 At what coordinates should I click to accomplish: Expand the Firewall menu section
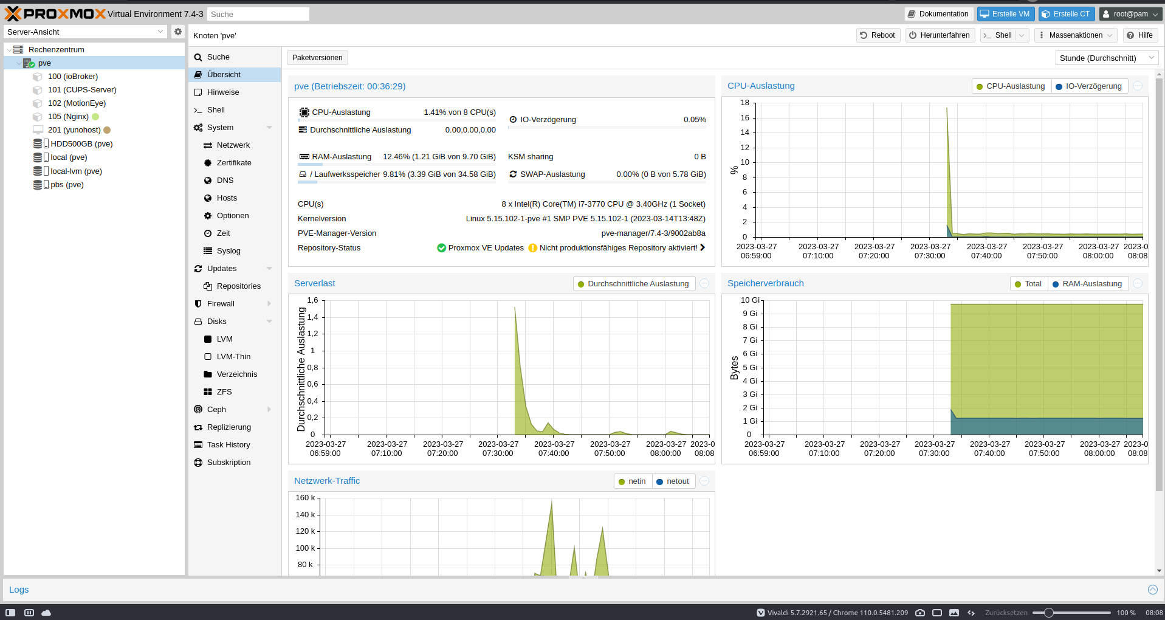tap(269, 304)
